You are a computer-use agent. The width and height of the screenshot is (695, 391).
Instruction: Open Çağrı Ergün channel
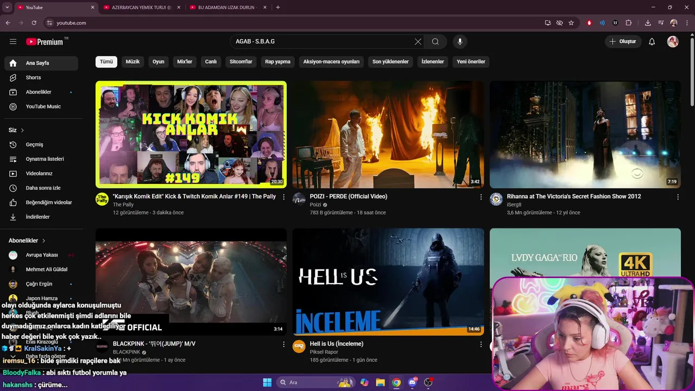(41, 284)
